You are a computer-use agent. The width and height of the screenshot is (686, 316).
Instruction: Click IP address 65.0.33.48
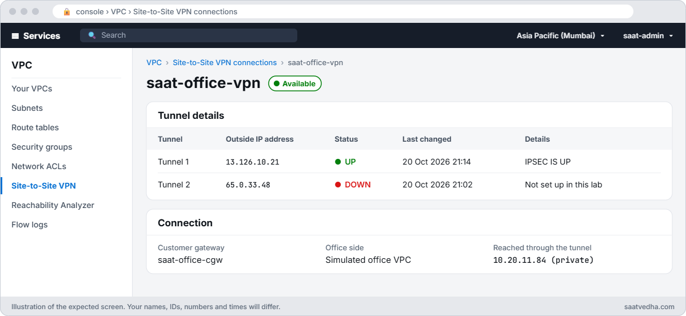pyautogui.click(x=248, y=185)
